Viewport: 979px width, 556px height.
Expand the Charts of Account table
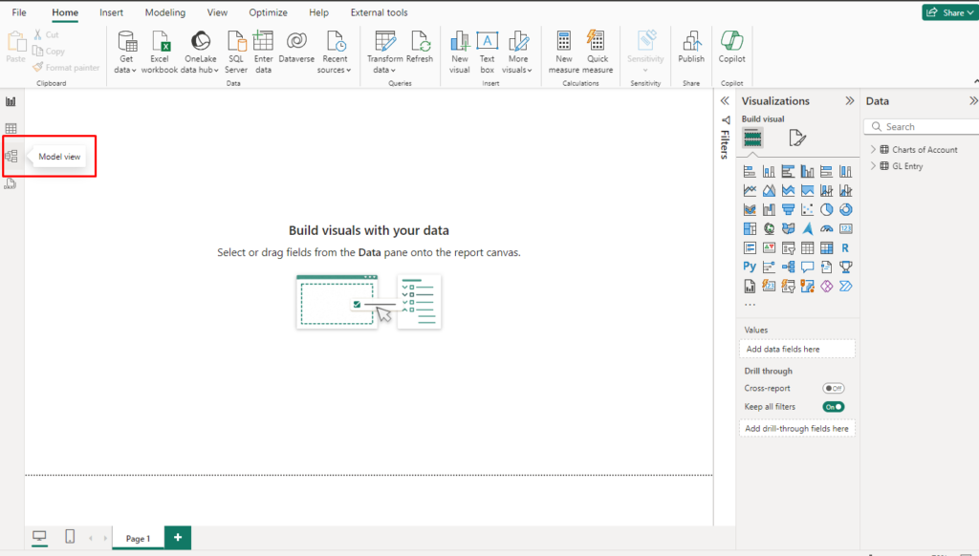pos(873,149)
